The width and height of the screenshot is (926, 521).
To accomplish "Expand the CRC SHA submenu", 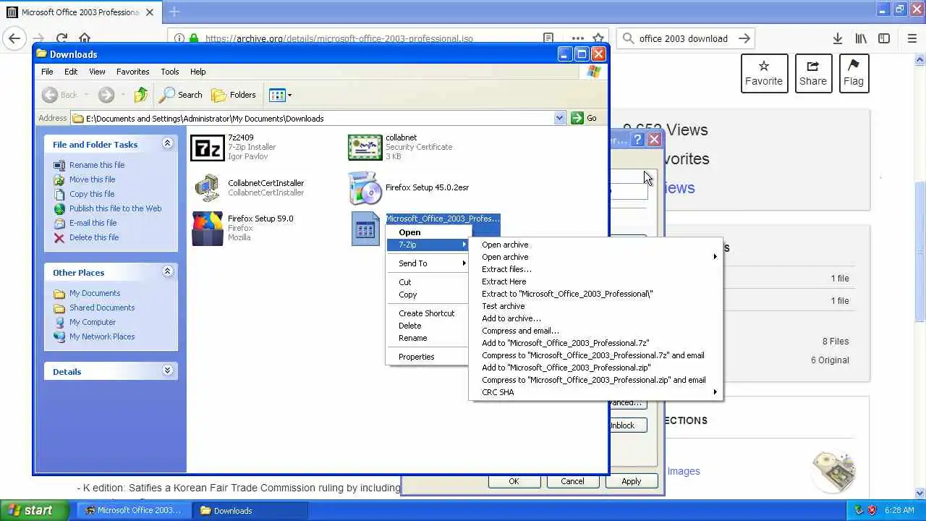I will 595,392.
